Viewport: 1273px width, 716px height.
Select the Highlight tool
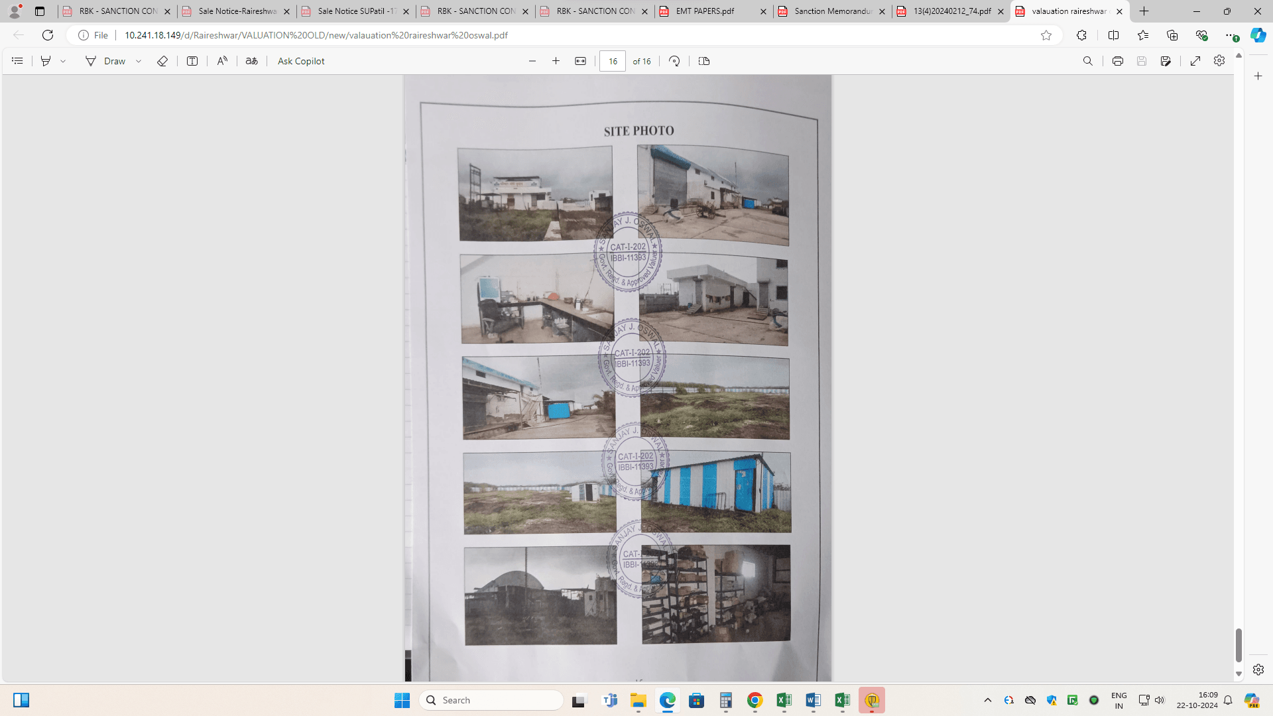click(x=46, y=61)
